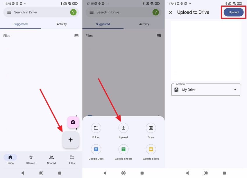Screen dimensions: 247x178
Task: Toggle grid view on the undimmed Files header
Action: click(76, 36)
